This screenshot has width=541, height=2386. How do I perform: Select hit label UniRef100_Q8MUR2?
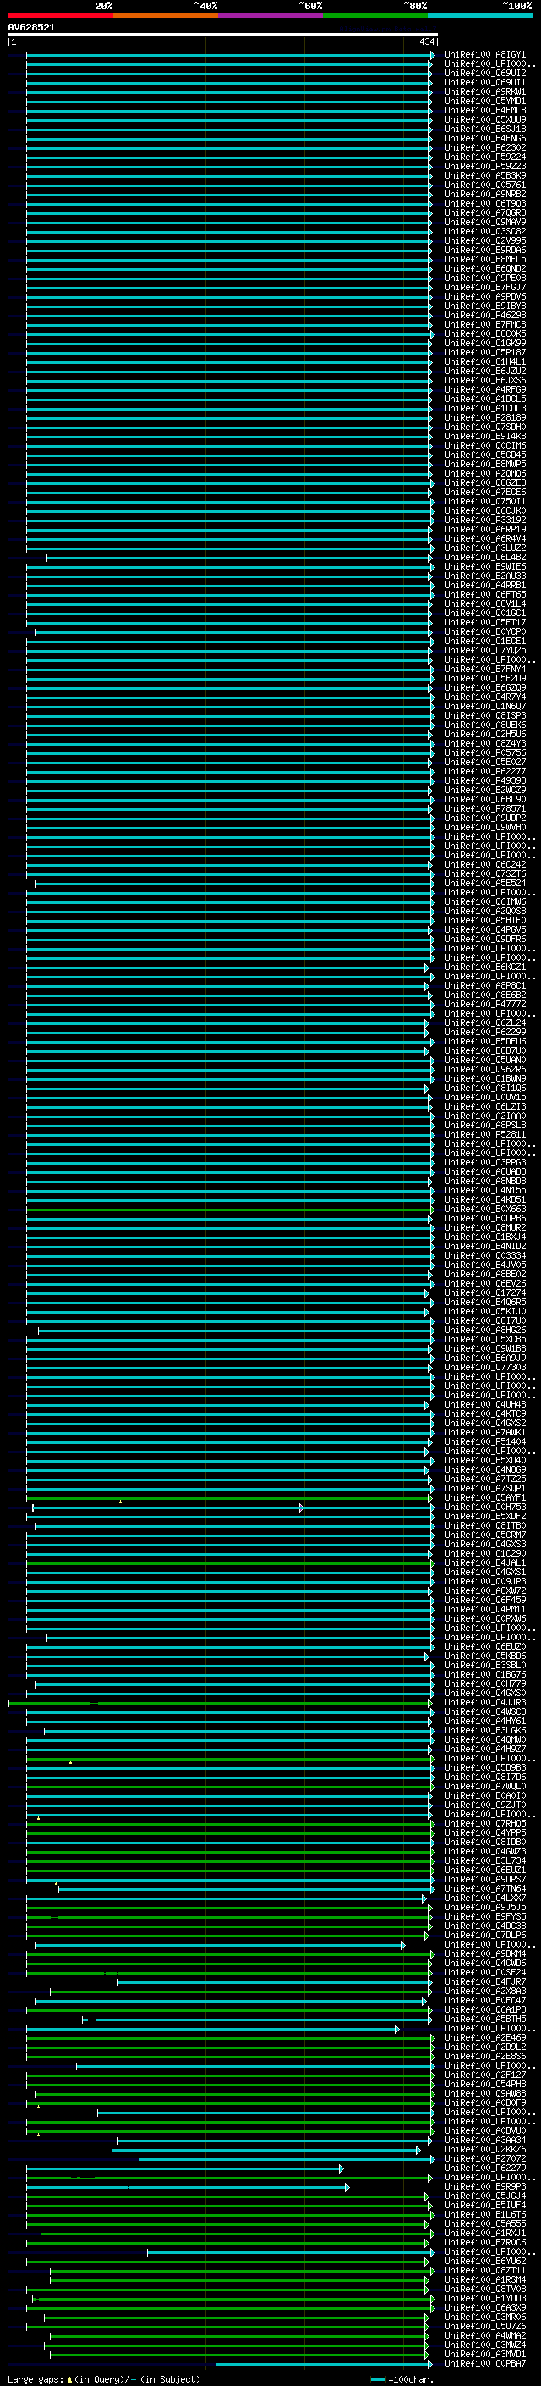click(484, 1227)
